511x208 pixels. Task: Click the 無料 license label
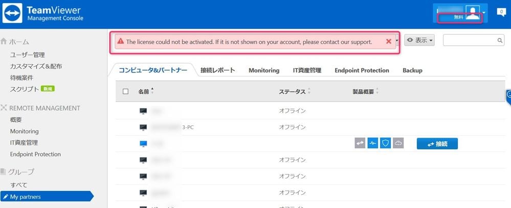coord(458,17)
